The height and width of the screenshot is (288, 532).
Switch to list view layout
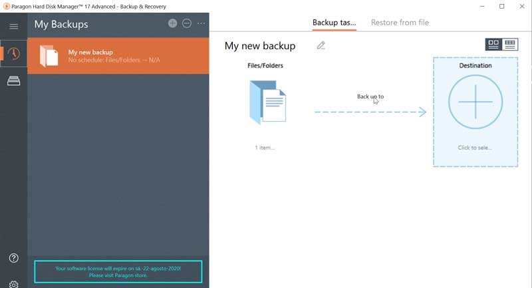point(510,45)
